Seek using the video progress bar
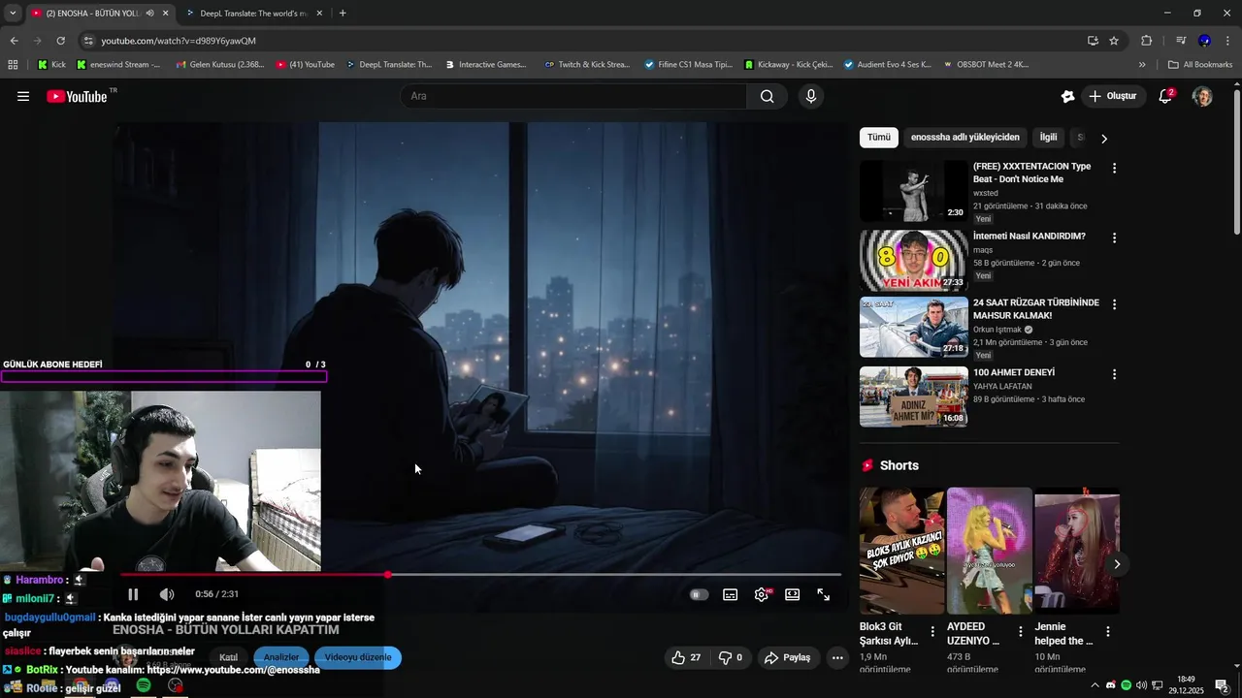 coord(480,575)
